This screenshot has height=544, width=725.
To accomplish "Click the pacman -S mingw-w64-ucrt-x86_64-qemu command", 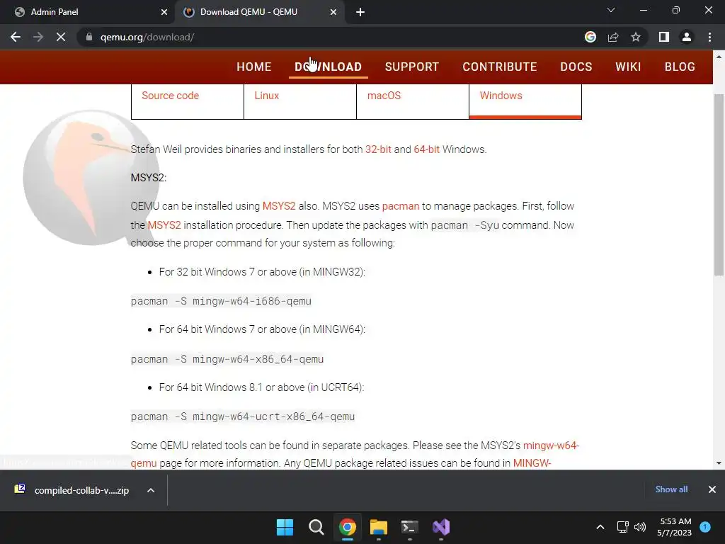I will [x=243, y=416].
